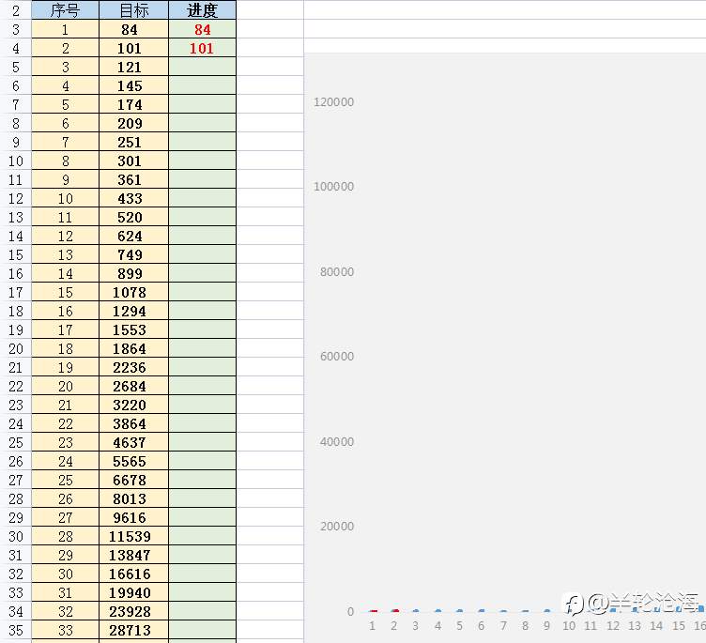Screen dimensions: 706x643
Task: Select target cell with value 16616
Action: coord(133,574)
